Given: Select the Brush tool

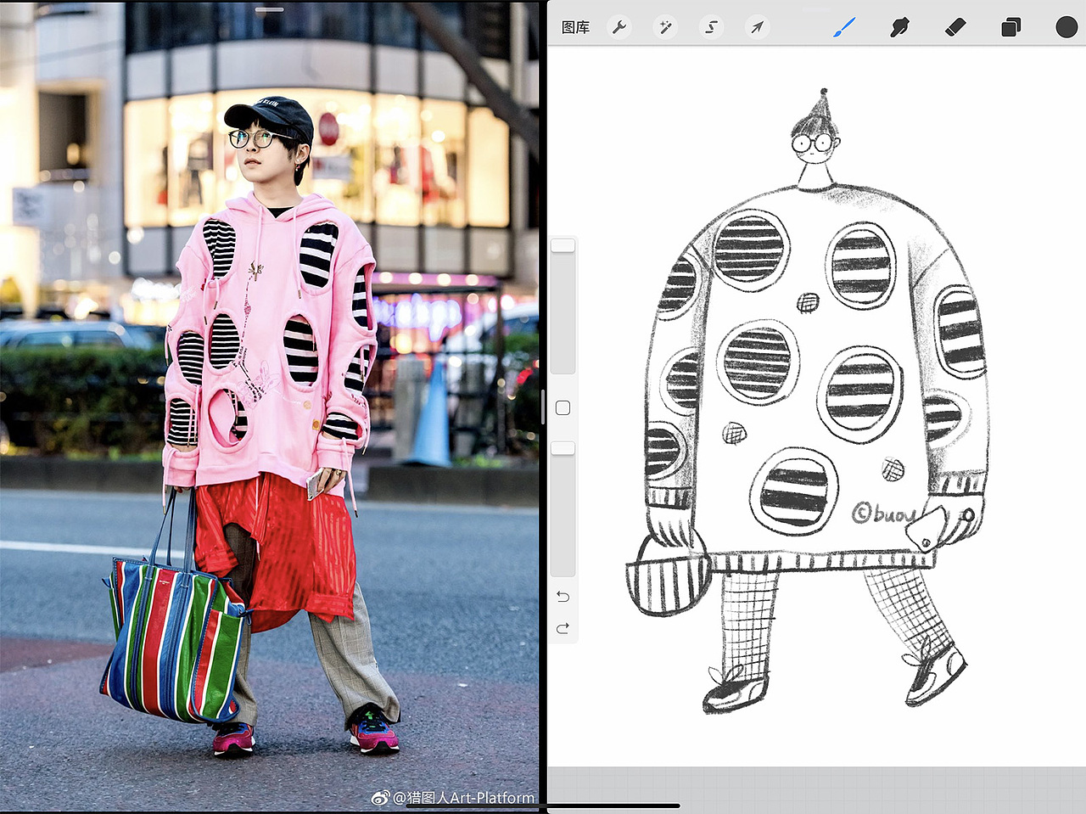Looking at the screenshot, I should click(843, 27).
